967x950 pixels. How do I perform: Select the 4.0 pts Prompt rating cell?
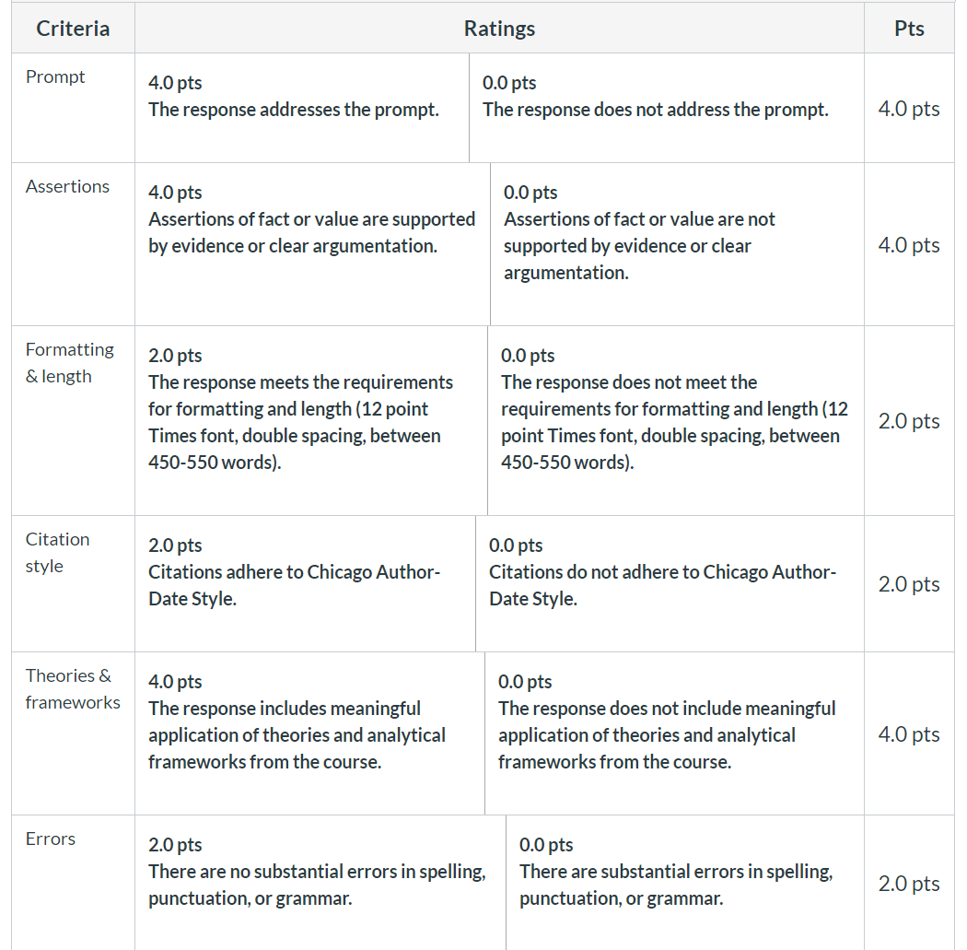coord(301,108)
